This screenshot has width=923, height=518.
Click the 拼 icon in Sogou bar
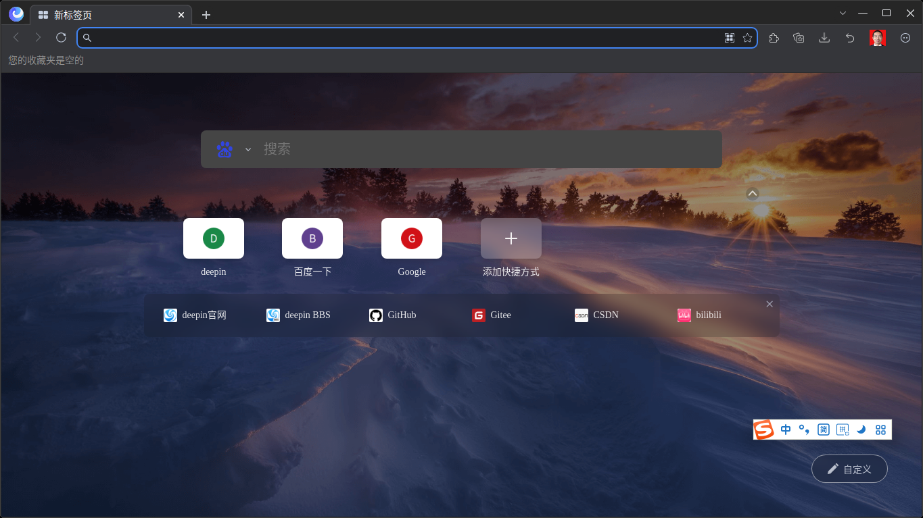[x=843, y=430]
